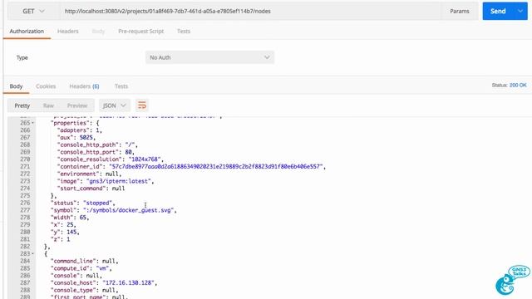Click the y value 145
Screen dimensions: 532x299
[x=71, y=232]
